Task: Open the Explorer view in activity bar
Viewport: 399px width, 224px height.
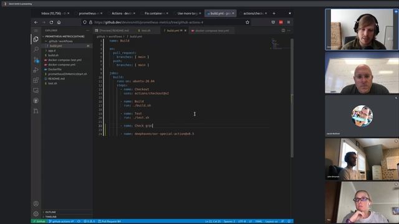Action: (x=36, y=39)
